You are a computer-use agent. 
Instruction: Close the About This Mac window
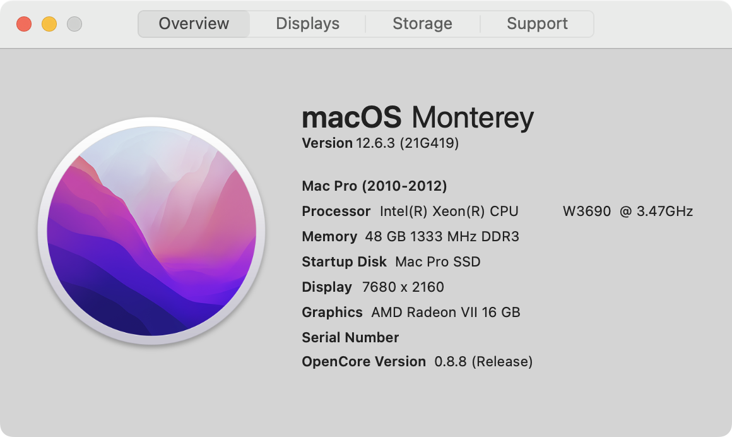point(24,24)
